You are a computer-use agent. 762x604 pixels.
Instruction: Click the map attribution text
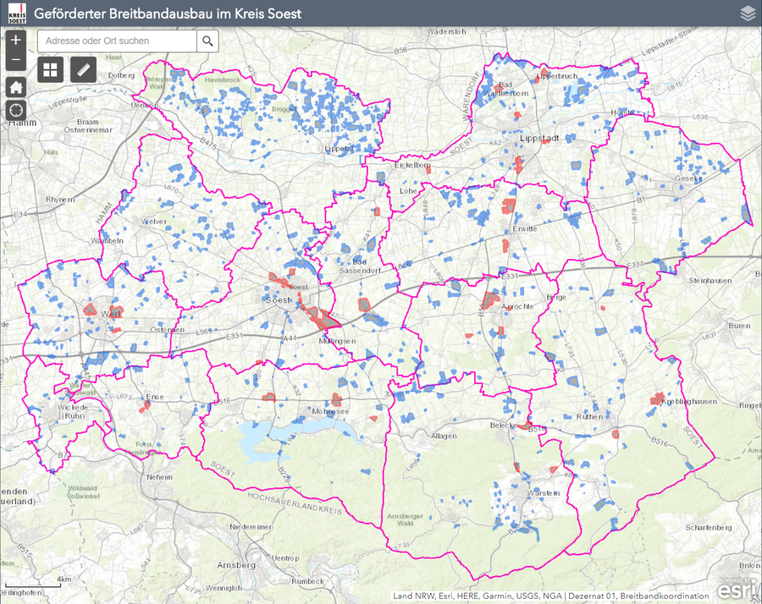[550, 596]
